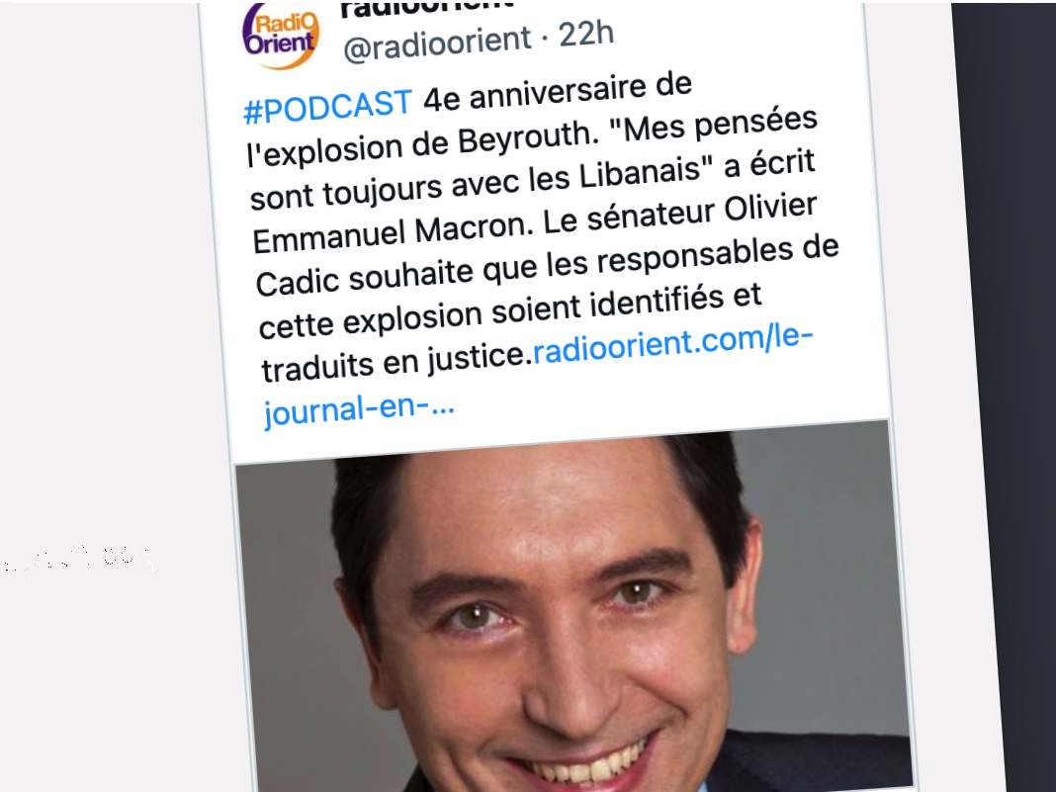Viewport: 1056px width, 792px height.
Task: Click the words 'traduits en justice'
Action: click(393, 364)
